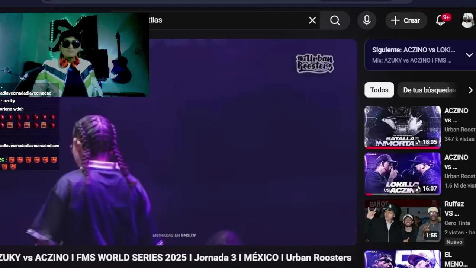The image size is (476, 268).
Task: Open the Batallas Inmortales video thumbnail
Action: pyautogui.click(x=403, y=127)
